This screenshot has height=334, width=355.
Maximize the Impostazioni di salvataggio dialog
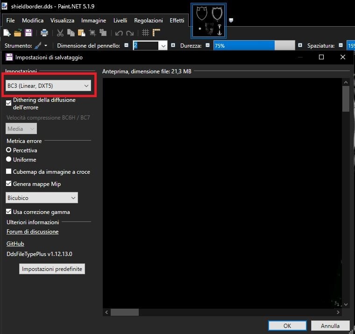click(x=321, y=57)
